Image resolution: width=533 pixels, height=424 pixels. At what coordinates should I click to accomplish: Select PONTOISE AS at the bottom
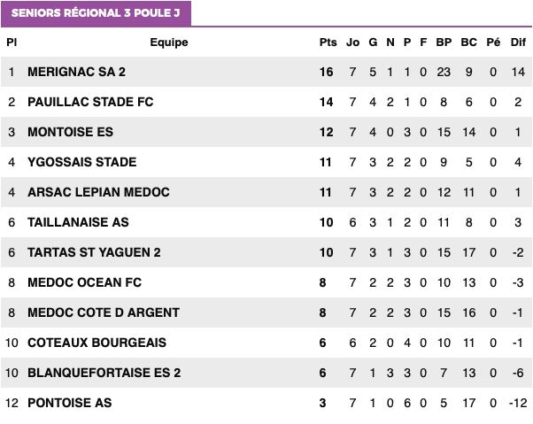[x=70, y=403]
